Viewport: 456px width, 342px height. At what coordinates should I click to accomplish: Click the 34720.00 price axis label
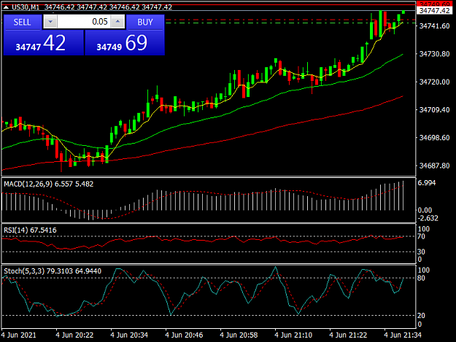point(435,82)
